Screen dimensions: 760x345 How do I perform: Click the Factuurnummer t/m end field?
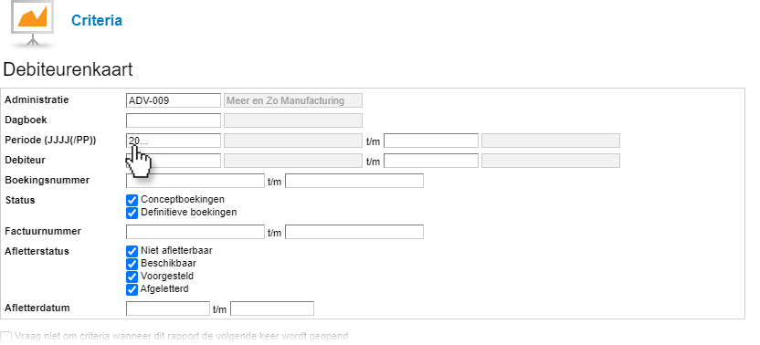click(354, 232)
